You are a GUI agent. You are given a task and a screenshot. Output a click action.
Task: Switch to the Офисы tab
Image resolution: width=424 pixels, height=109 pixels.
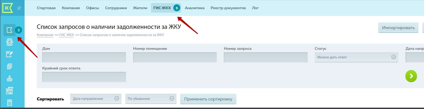pyautogui.click(x=93, y=8)
